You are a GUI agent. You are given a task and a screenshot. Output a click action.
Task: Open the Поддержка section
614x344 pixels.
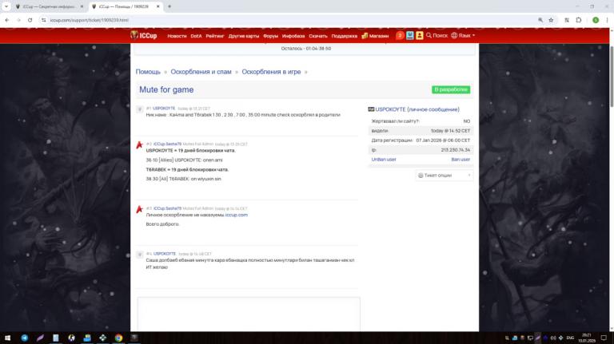pyautogui.click(x=345, y=36)
